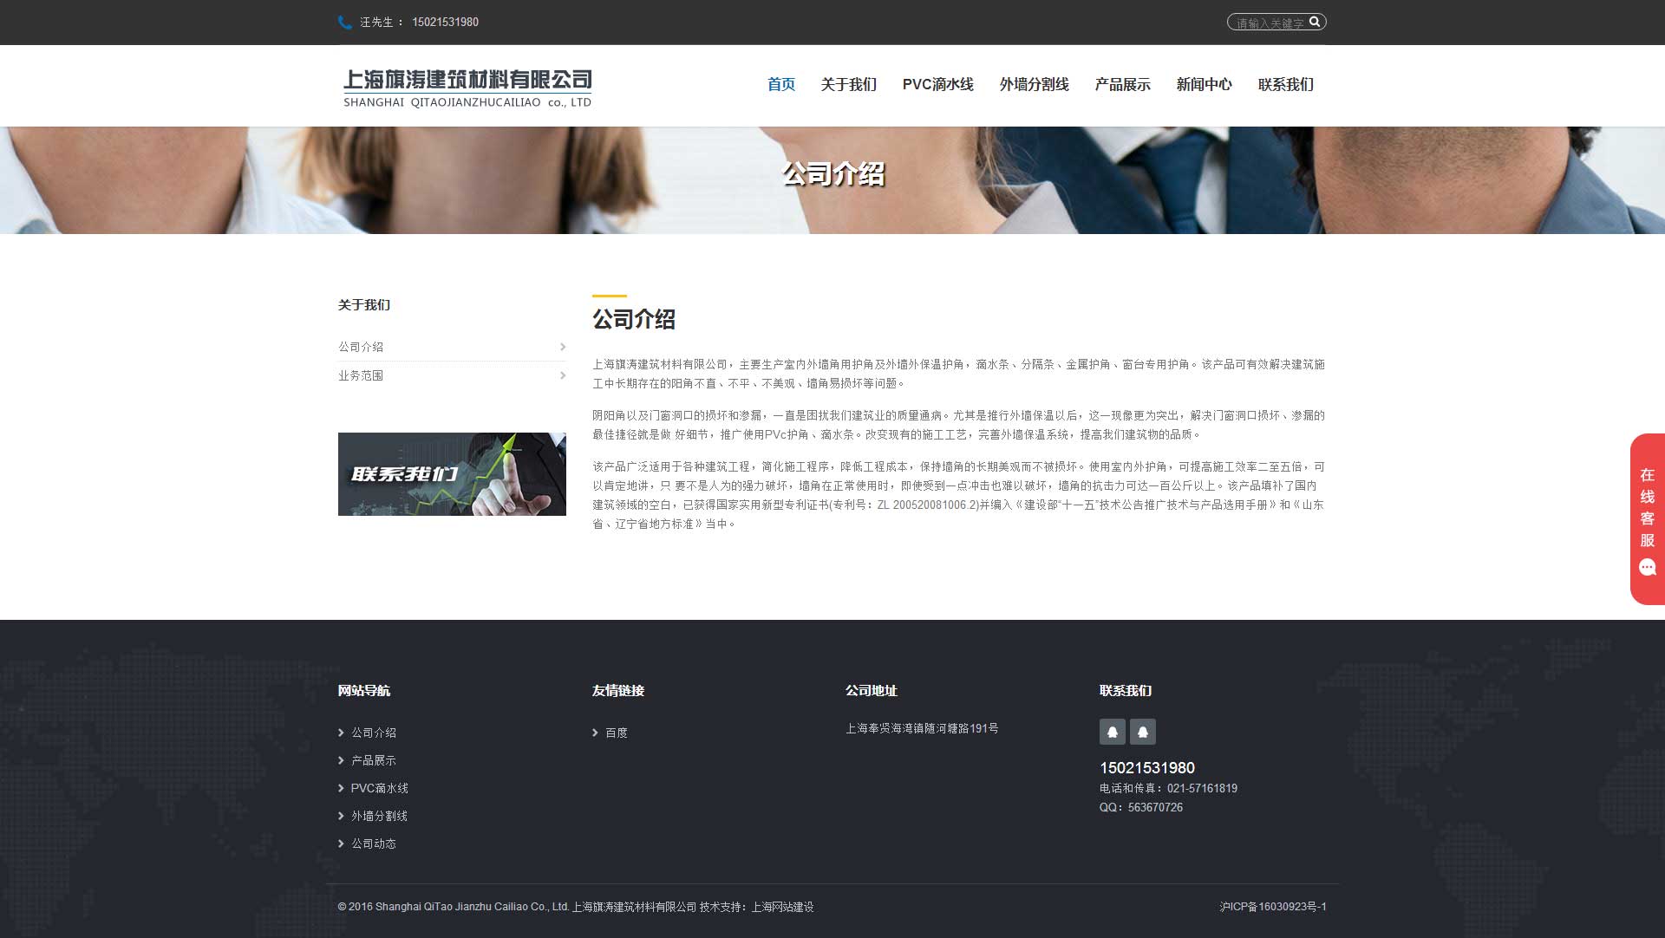Click the QQ number 563670726
Viewport: 1665px width, 938px height.
pyautogui.click(x=1155, y=807)
